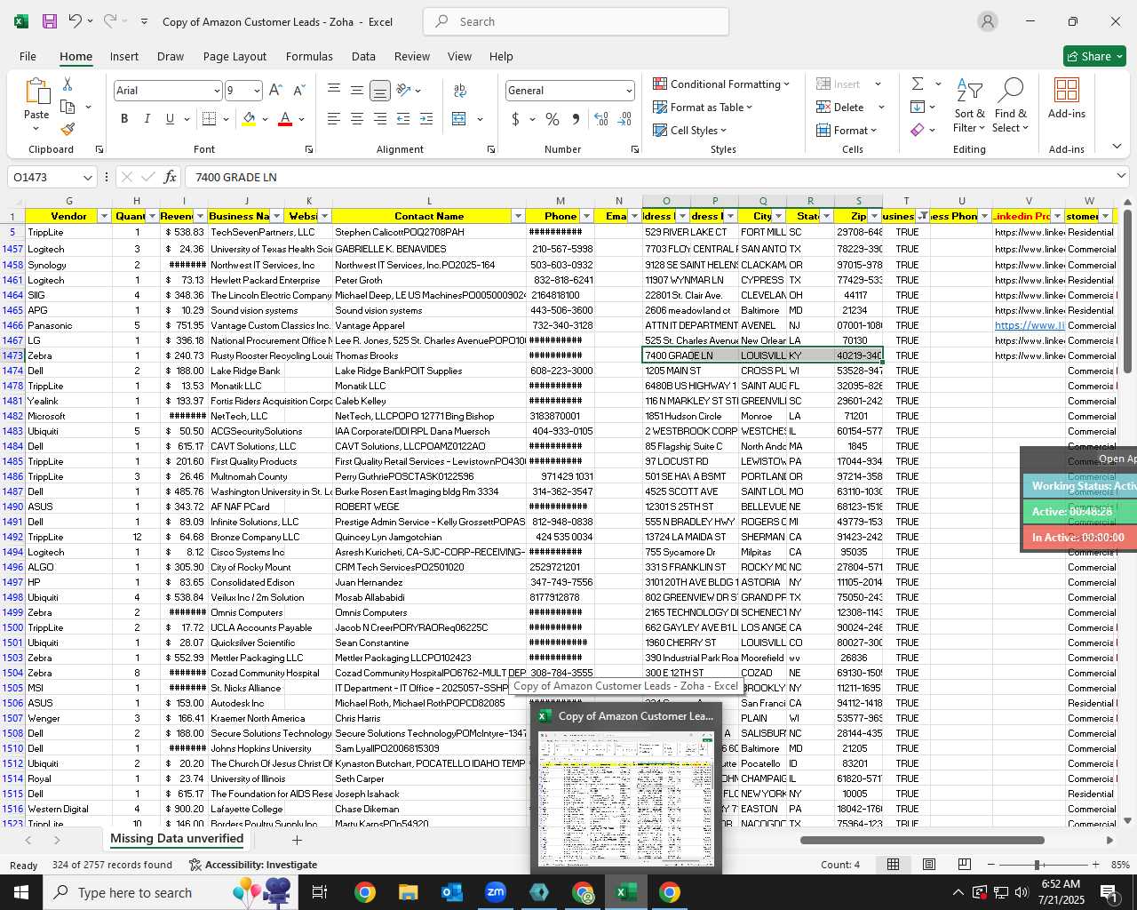Expand Conditional Formatting menu
The image size is (1137, 910).
720,84
